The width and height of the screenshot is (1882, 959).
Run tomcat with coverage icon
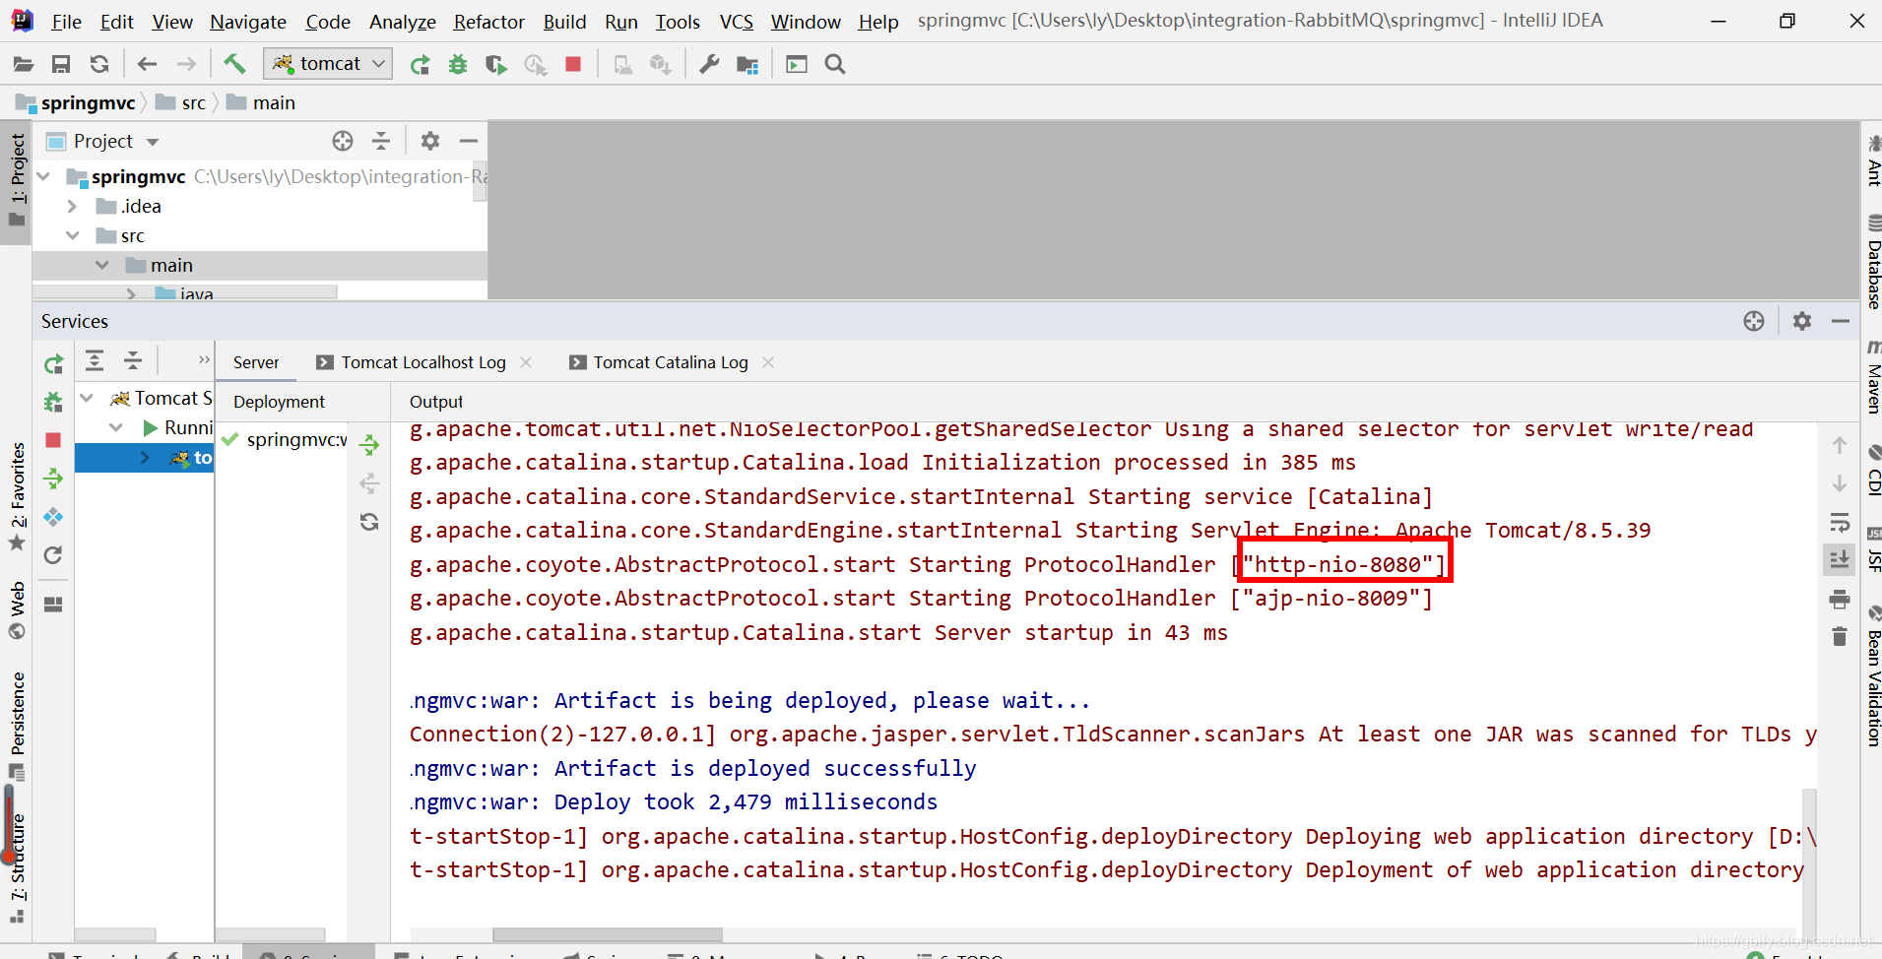(496, 65)
